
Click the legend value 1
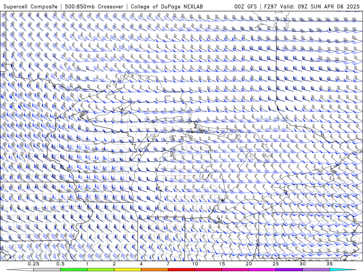pyautogui.click(x=87, y=264)
